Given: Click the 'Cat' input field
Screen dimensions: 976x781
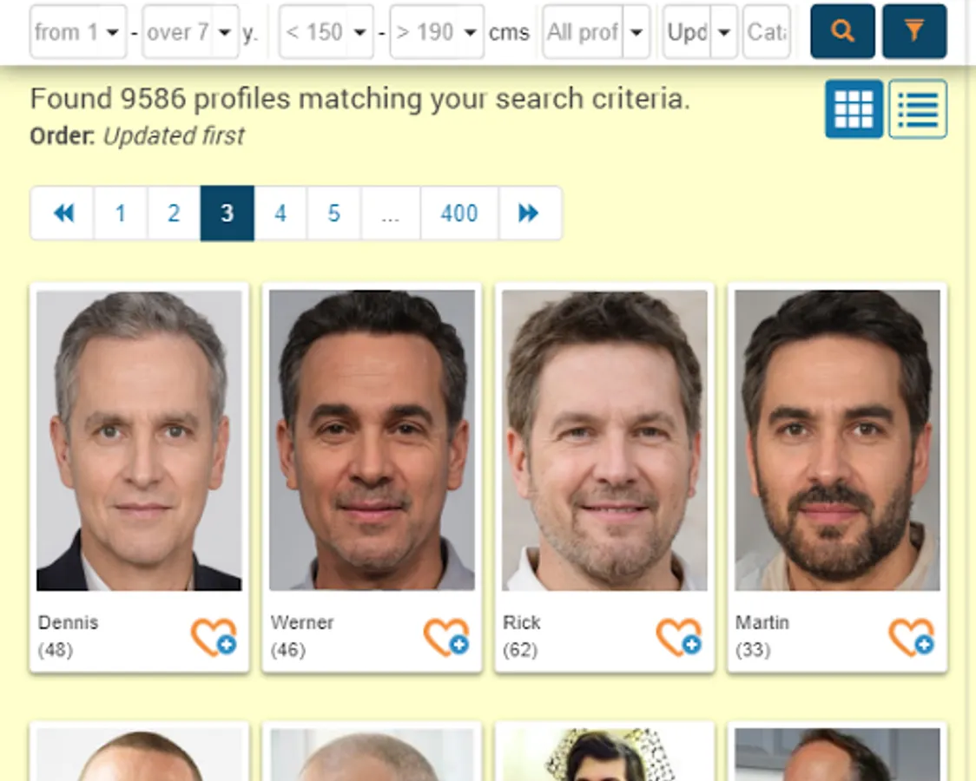Looking at the screenshot, I should [767, 32].
